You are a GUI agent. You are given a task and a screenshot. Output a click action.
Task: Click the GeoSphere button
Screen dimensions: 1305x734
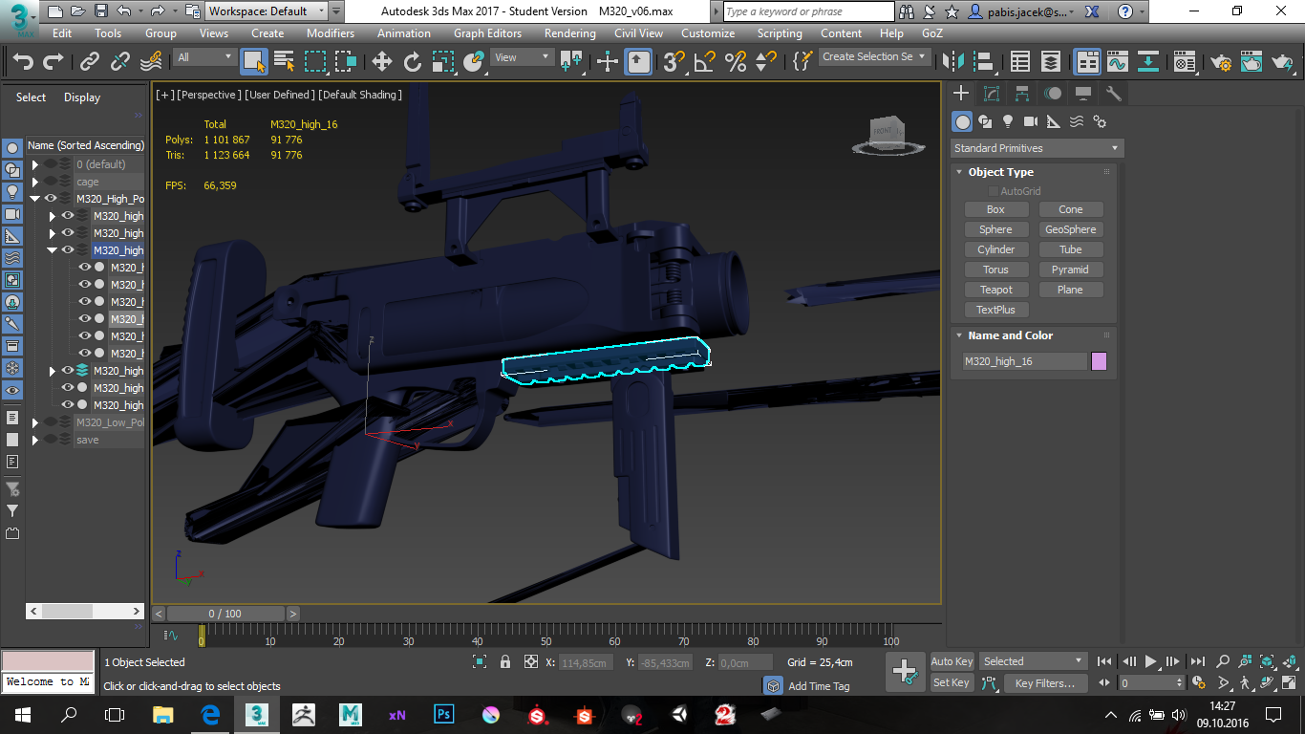1071,229
